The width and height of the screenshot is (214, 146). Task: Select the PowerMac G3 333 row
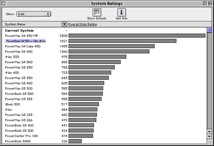click(x=105, y=99)
